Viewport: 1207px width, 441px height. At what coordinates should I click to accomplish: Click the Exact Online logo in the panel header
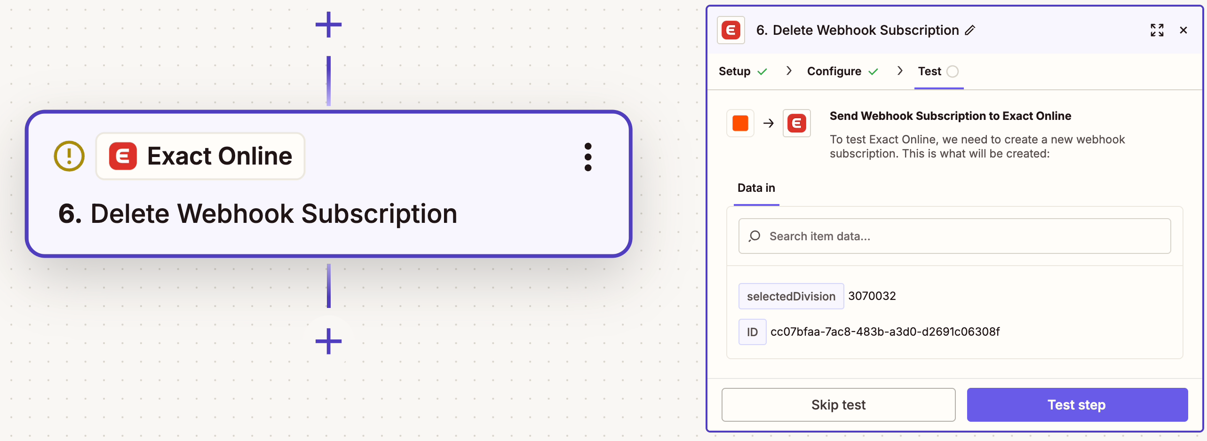click(731, 31)
